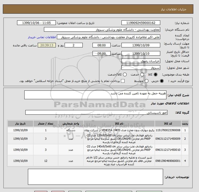Click the جزئیات اطلاعات نیاز page header
Viewport: 199px width, 192px height.
point(173,9)
